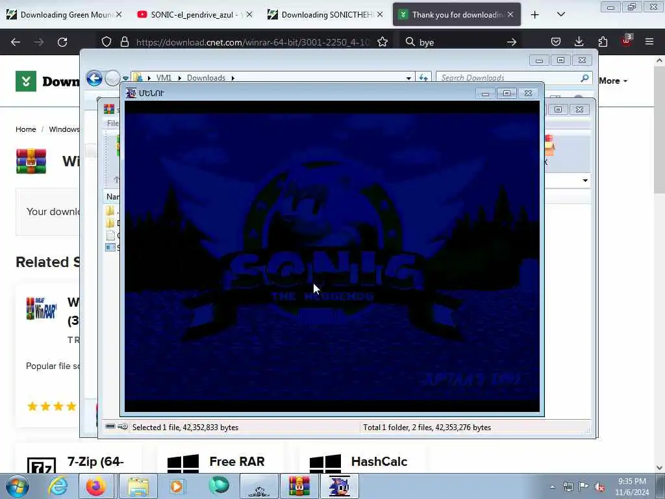Click the Explorer search magnifier icon
Image resolution: width=665 pixels, height=499 pixels.
tap(585, 78)
